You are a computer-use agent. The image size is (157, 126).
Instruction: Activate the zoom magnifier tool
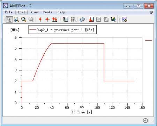click(x=16, y=19)
